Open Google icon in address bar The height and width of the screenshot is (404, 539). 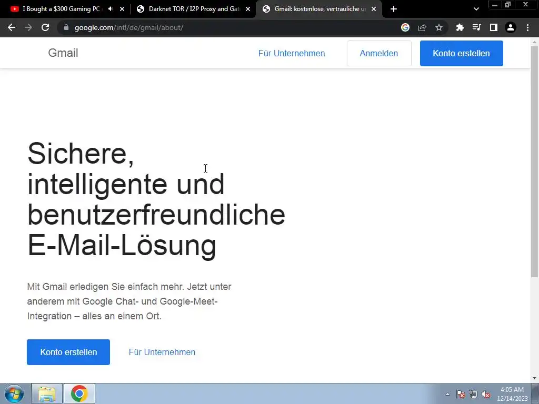click(x=405, y=27)
